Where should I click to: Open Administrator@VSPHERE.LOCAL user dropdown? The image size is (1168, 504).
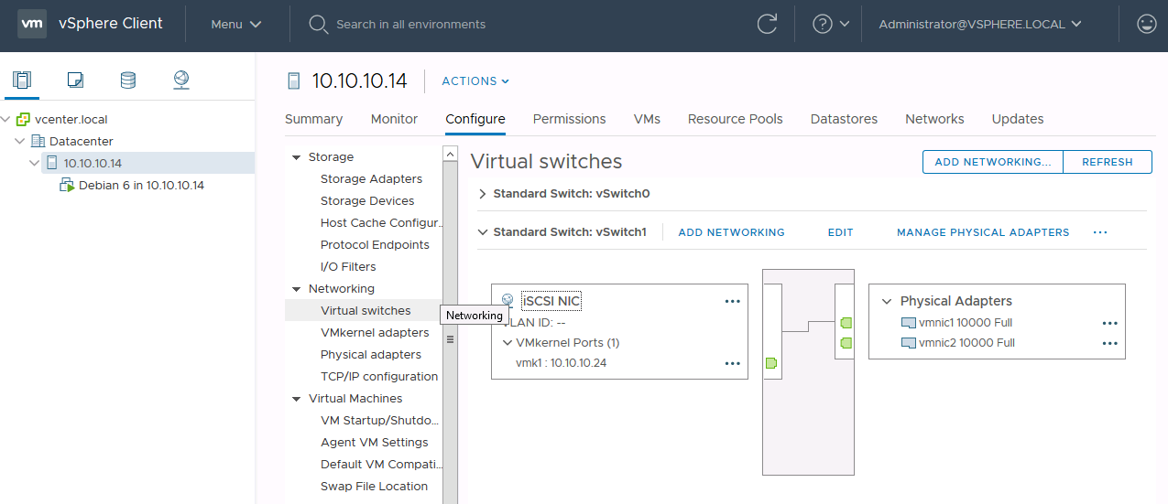[x=980, y=24]
